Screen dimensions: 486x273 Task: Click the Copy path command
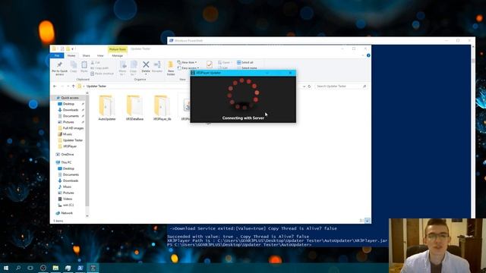[x=99, y=68]
